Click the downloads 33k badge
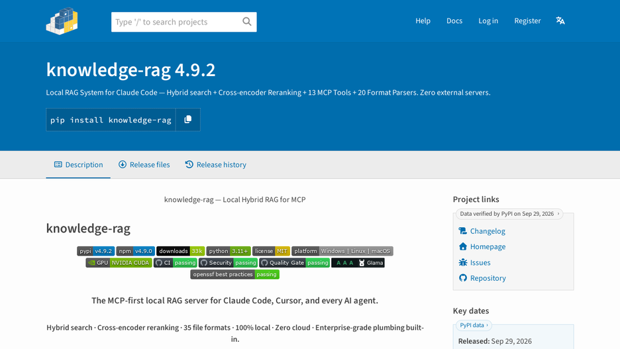 tap(180, 251)
